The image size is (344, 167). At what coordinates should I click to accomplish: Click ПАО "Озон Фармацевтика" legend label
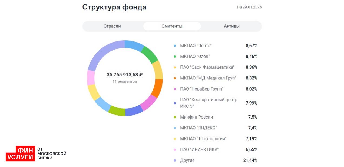207,67
